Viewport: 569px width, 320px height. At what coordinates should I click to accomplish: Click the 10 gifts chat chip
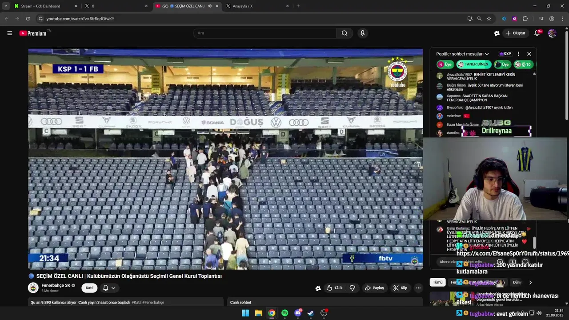coord(524,64)
